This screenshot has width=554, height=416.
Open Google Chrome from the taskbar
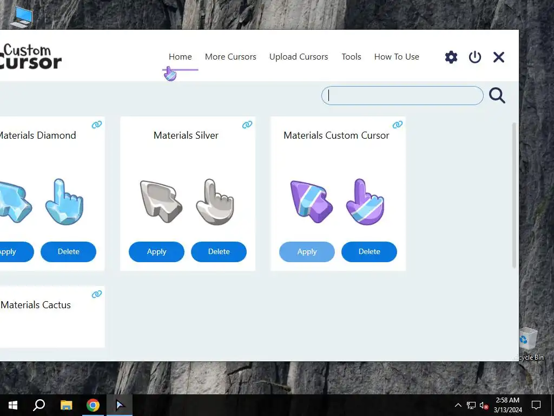tap(93, 405)
